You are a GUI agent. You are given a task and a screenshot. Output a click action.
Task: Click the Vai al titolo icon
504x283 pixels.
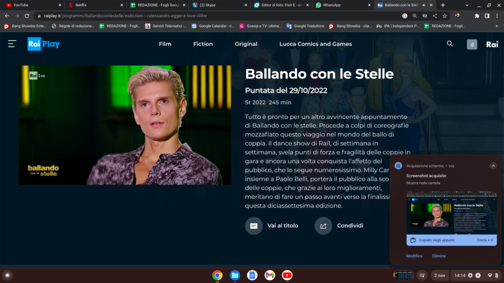[254, 226]
